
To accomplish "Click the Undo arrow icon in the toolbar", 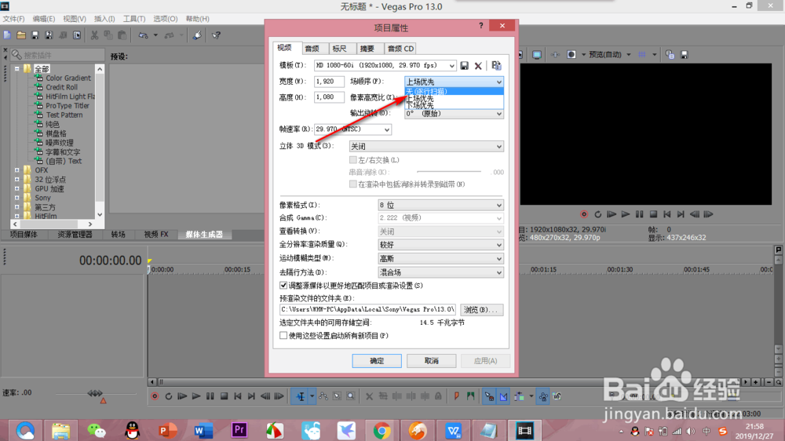I will (144, 35).
